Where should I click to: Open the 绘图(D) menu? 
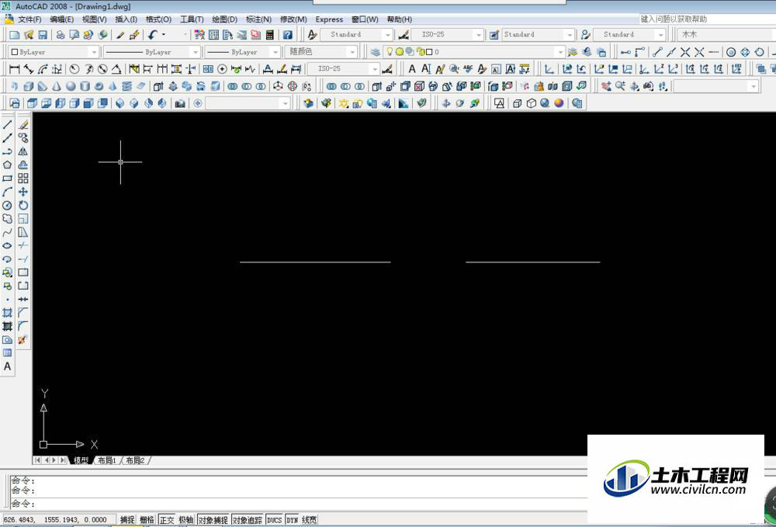point(225,19)
